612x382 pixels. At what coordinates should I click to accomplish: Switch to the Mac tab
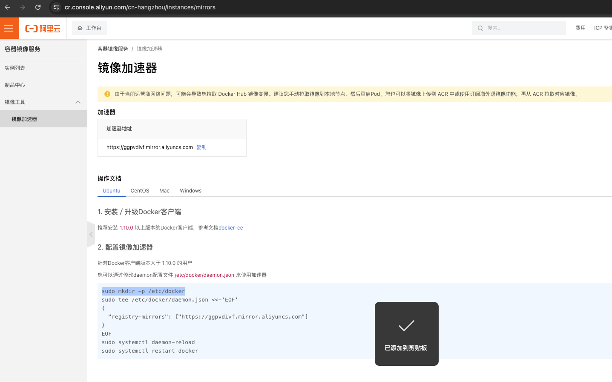(x=164, y=191)
